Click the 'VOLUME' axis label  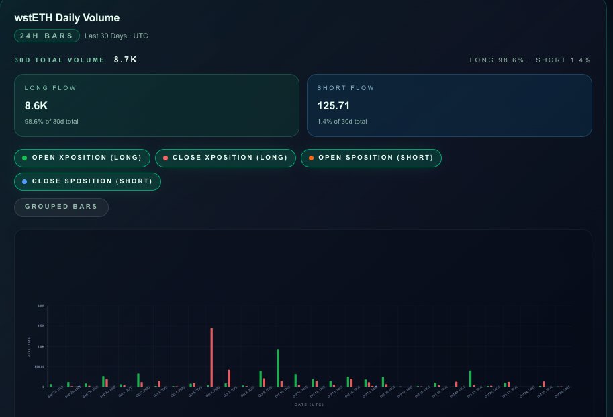29,346
